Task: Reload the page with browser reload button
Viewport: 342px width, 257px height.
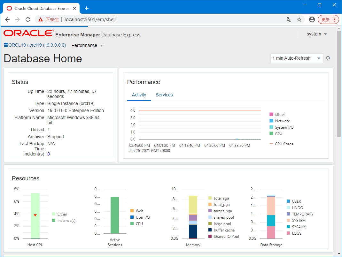Action: pos(28,19)
